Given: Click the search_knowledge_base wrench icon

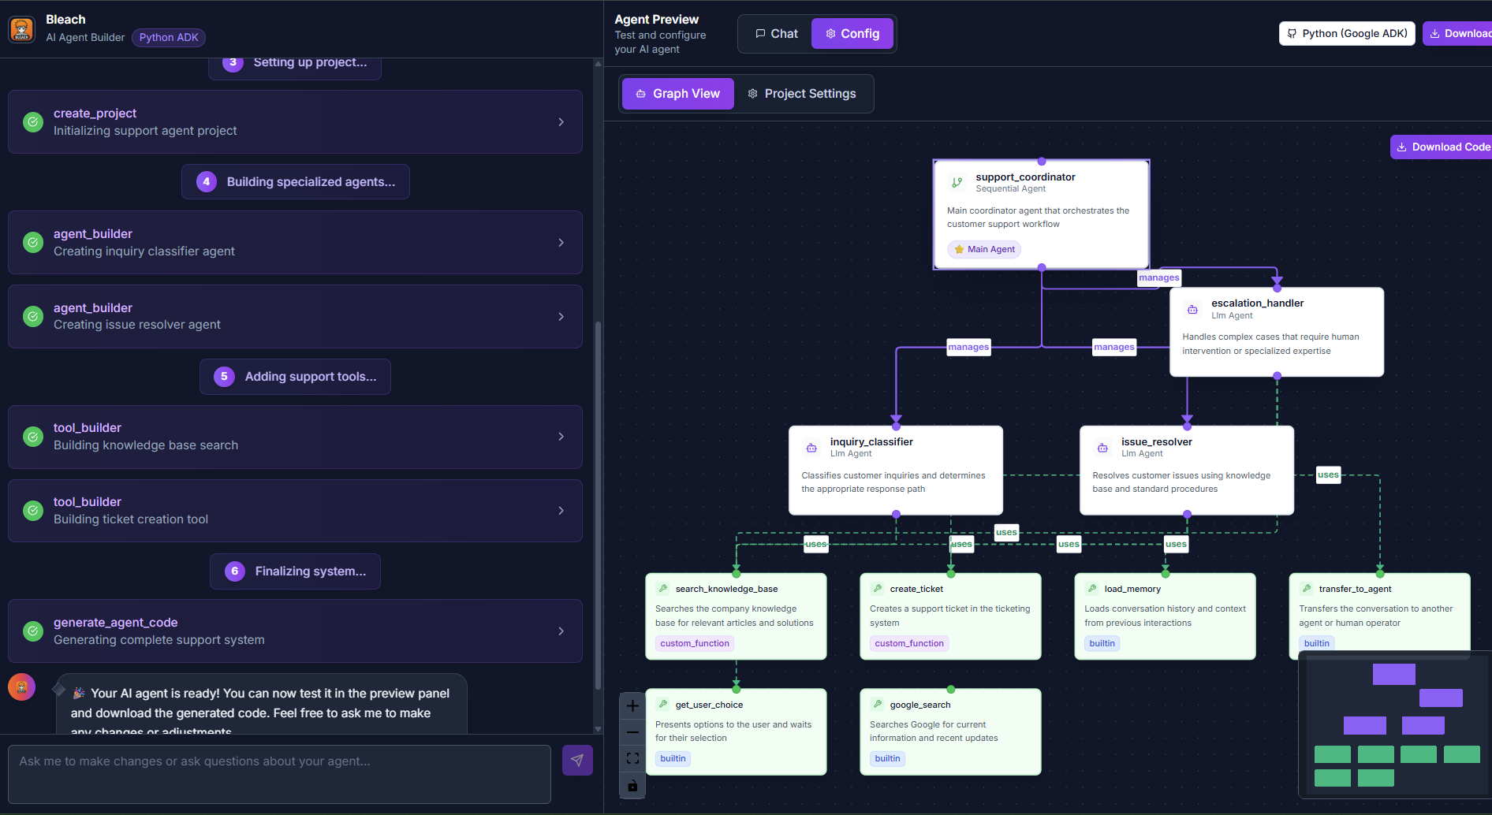Looking at the screenshot, I should (x=663, y=589).
